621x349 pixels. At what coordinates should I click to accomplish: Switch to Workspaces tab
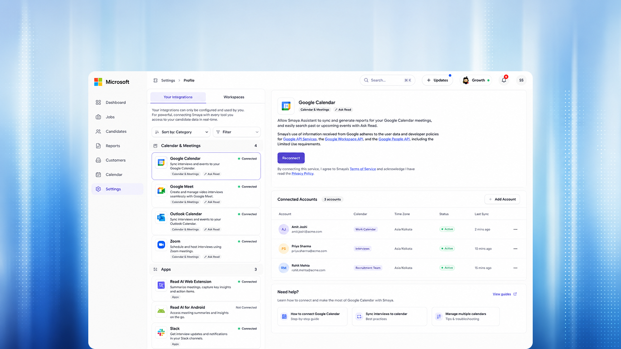point(234,97)
